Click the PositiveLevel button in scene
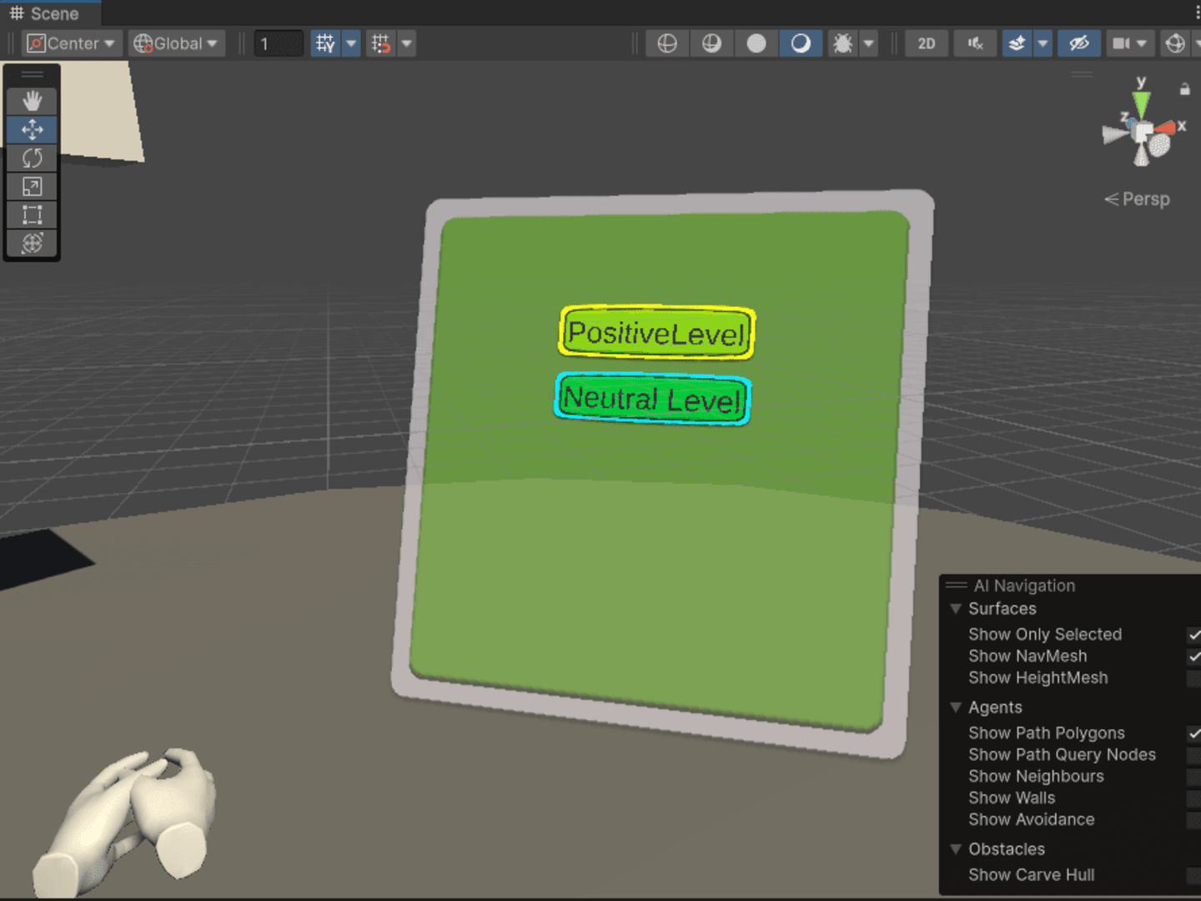The image size is (1201, 901). click(x=656, y=333)
